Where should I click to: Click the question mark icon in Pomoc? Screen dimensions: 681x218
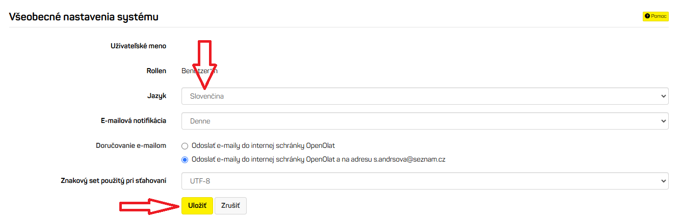(x=647, y=16)
